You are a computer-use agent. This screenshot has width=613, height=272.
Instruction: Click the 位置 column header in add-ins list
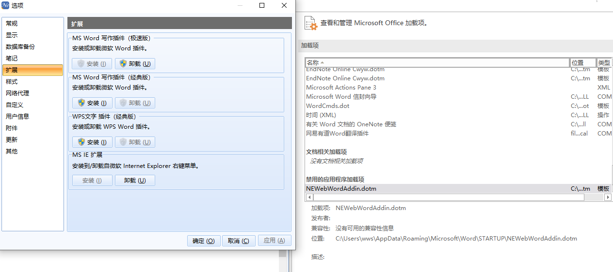click(583, 62)
